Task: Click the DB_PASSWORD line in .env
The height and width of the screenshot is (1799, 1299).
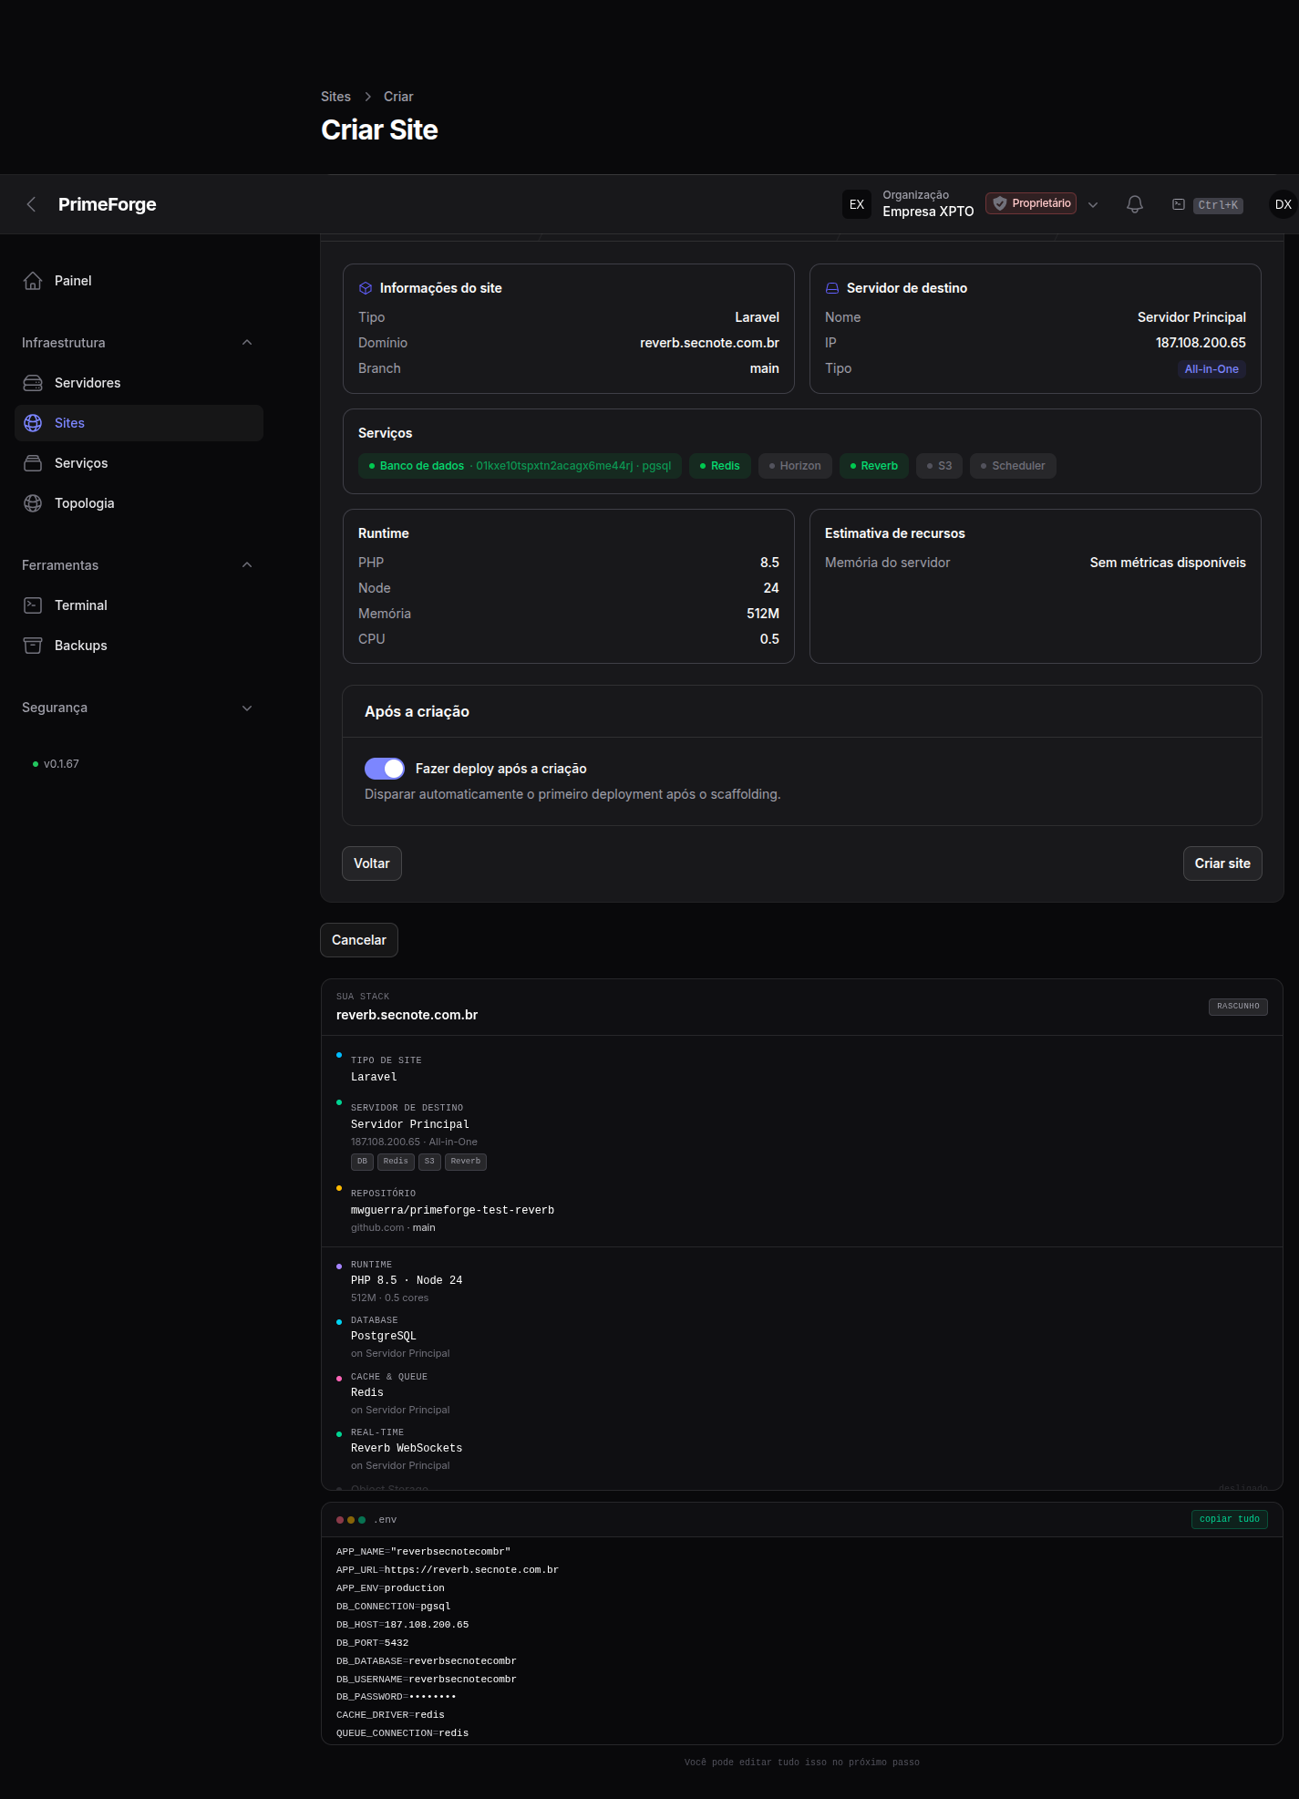Action: point(396,1697)
